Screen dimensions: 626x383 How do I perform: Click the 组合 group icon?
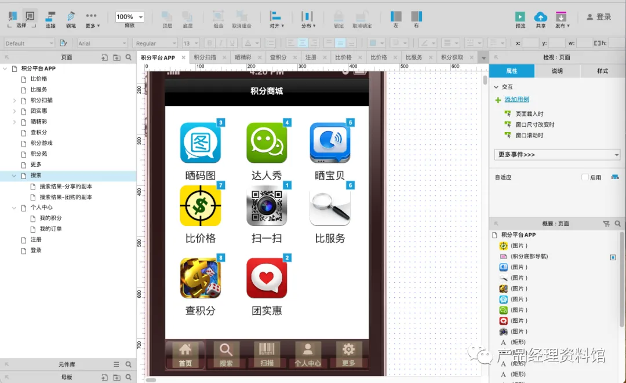click(218, 16)
